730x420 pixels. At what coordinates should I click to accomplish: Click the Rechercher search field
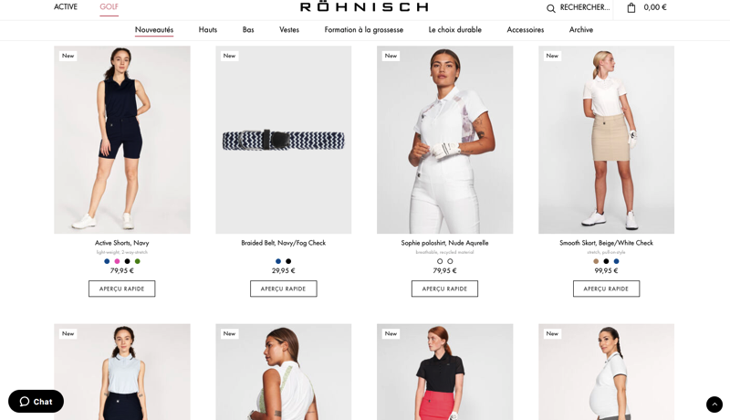tap(585, 7)
